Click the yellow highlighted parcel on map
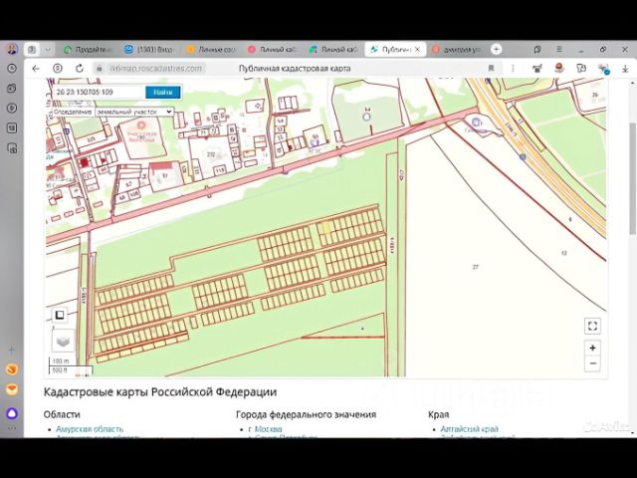The image size is (637, 478). pyautogui.click(x=325, y=228)
